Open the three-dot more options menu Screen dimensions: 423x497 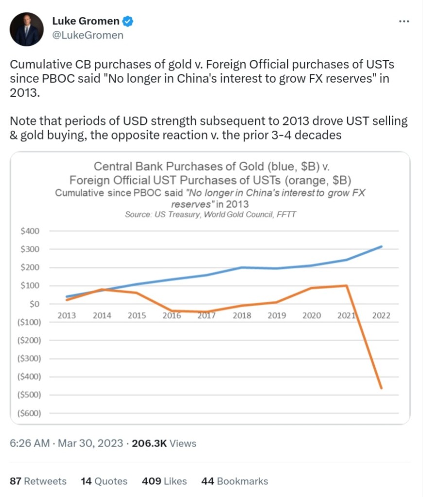[404, 21]
